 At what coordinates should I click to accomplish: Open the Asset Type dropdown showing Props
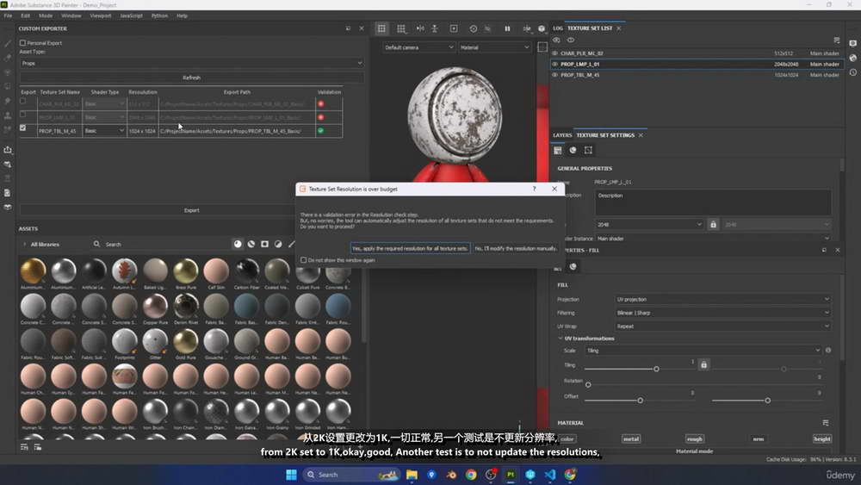pyautogui.click(x=191, y=63)
